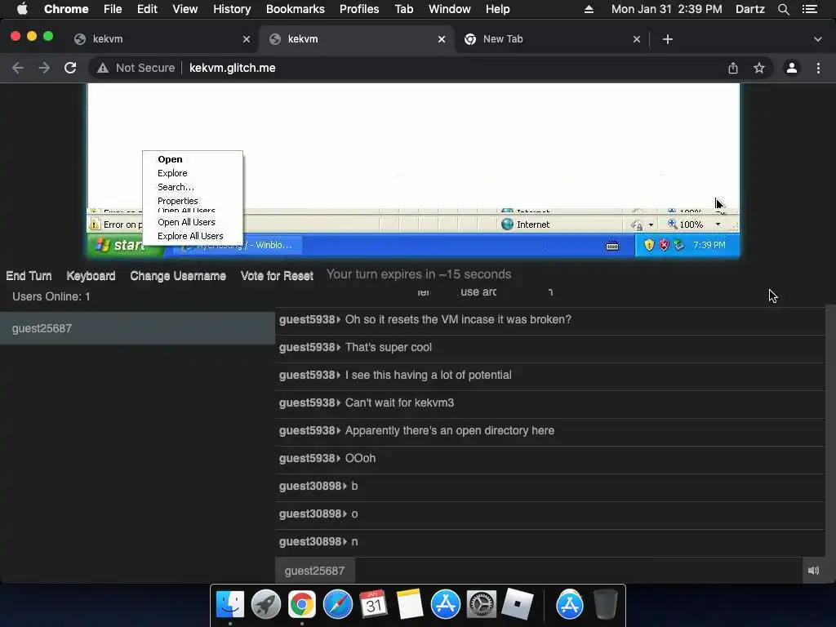
Task: Choose Search... in the context menu
Action: pos(176,187)
